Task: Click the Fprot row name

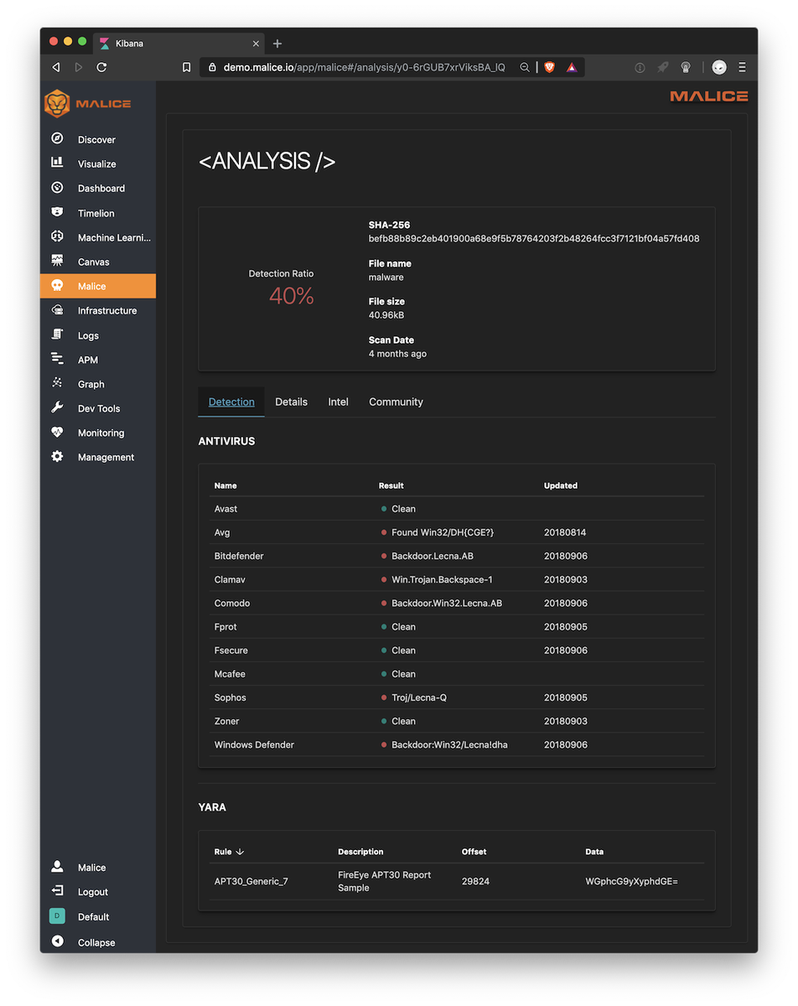Action: pos(225,627)
